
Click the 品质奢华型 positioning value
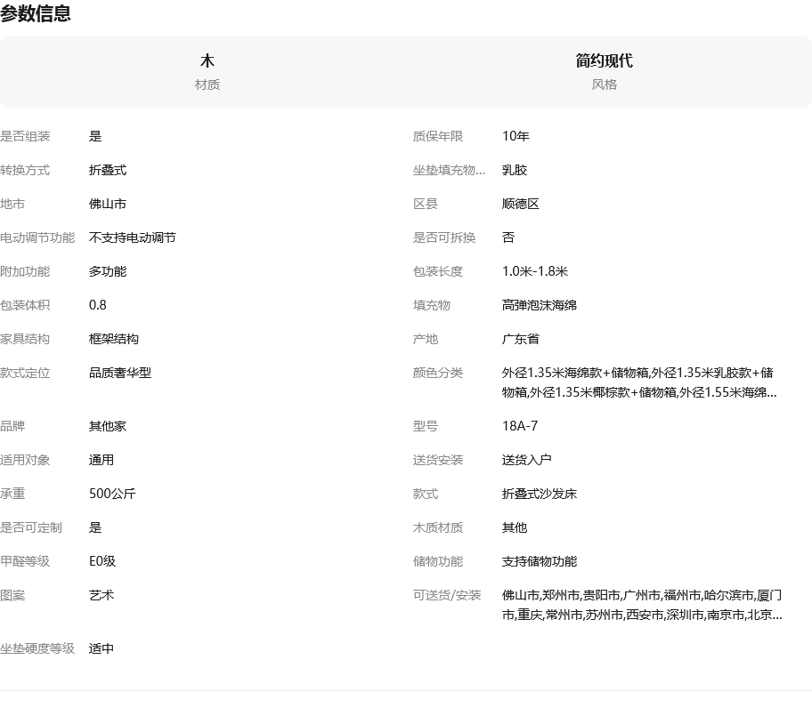coord(120,373)
